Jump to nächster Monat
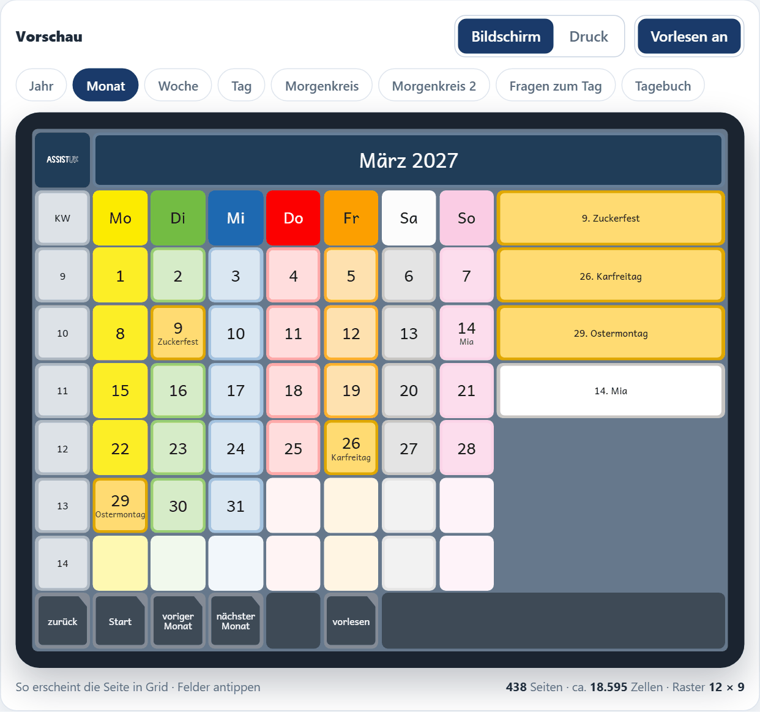This screenshot has height=712, width=760. click(x=236, y=621)
